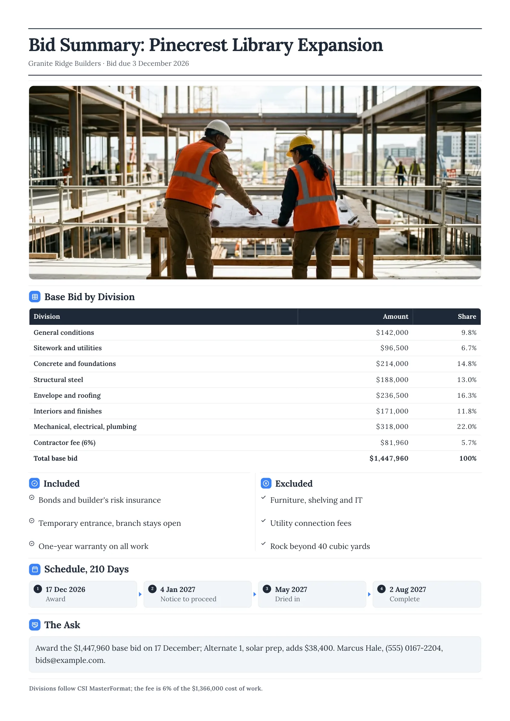Viewport: 510px width, 721px height.
Task: Click the Contractor fee (6%) row label
Action: pos(65,443)
